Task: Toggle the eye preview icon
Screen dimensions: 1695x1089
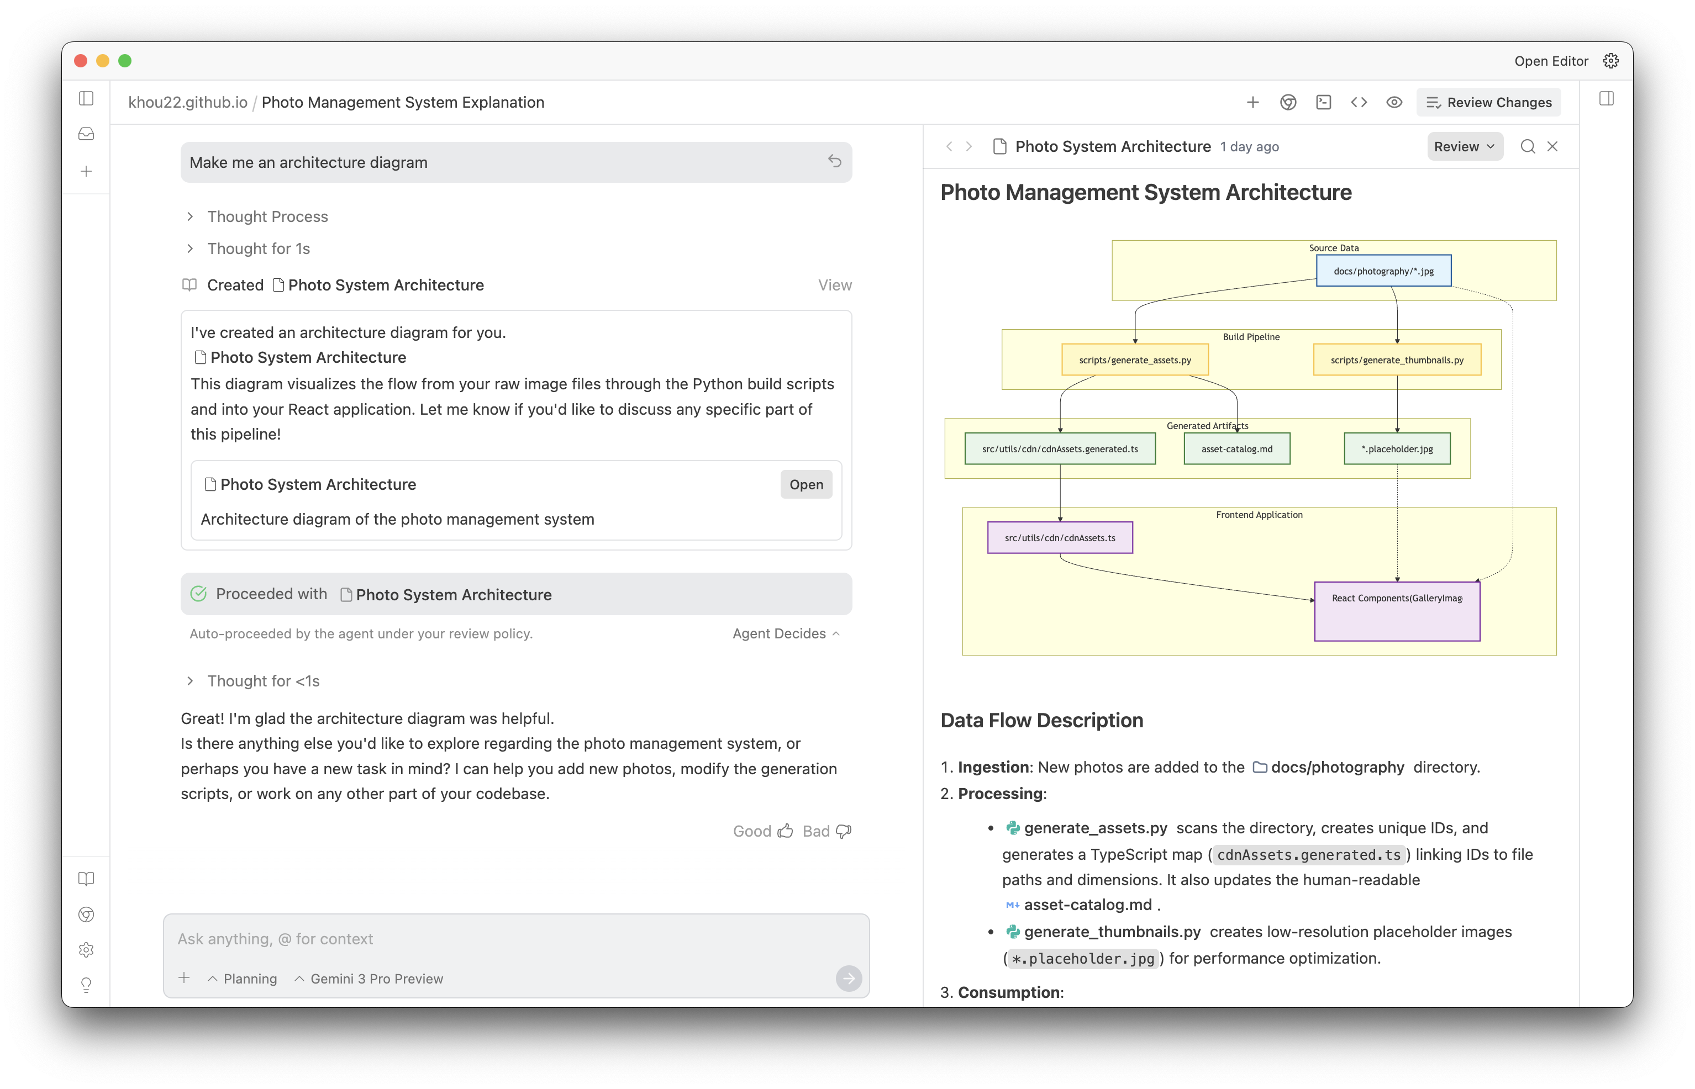Action: (1394, 103)
